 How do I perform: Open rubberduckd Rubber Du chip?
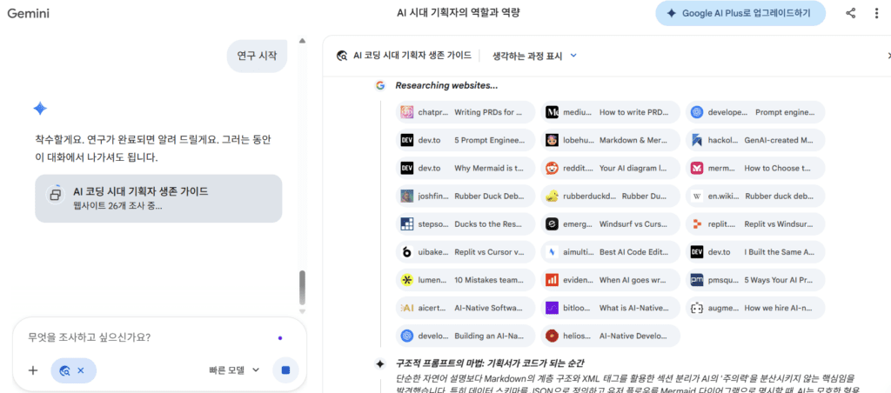610,196
